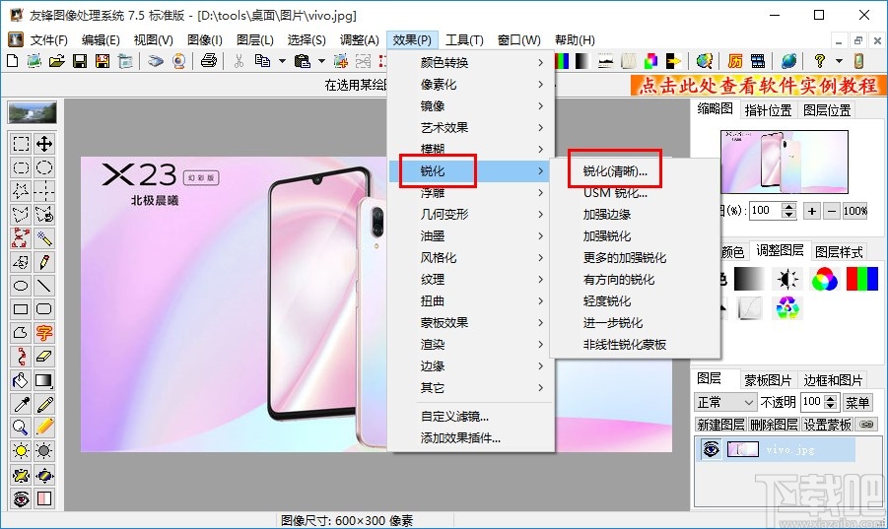Viewport: 888px width, 529px height.
Task: Switch to the 蒙板图片 tab
Action: click(768, 379)
